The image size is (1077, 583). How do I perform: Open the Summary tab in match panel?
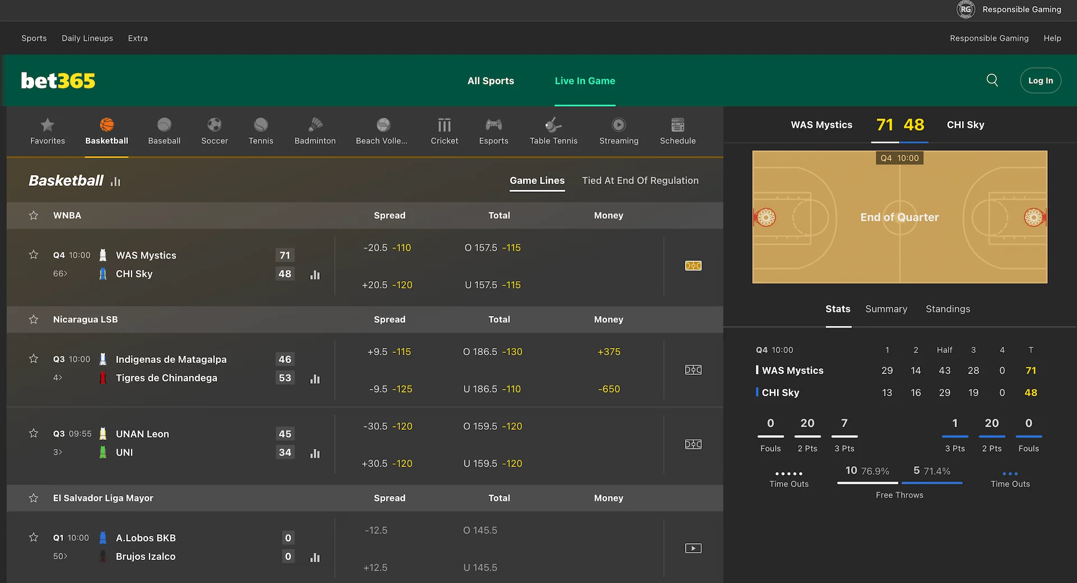click(886, 309)
